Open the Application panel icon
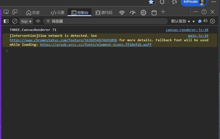Viewport: 220px width, 139px height. pyautogui.click(x=154, y=13)
